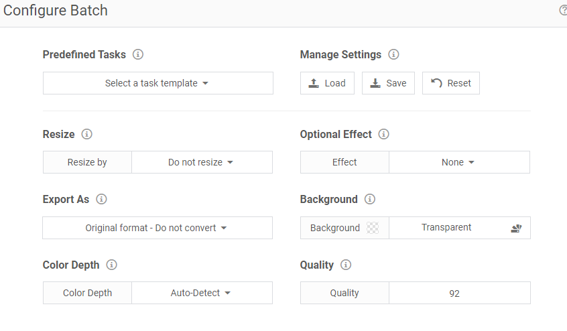Click the Background info icon
567x331 pixels.
(369, 199)
